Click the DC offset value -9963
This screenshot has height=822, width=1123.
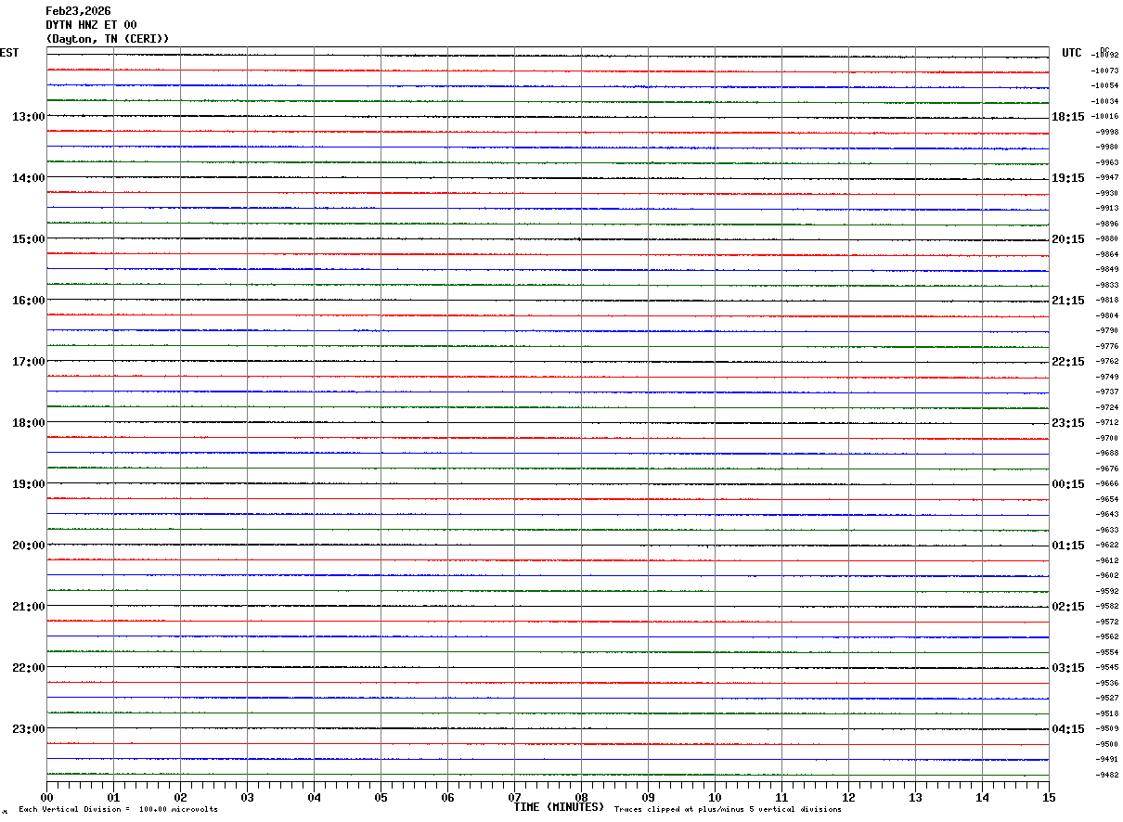[1107, 162]
